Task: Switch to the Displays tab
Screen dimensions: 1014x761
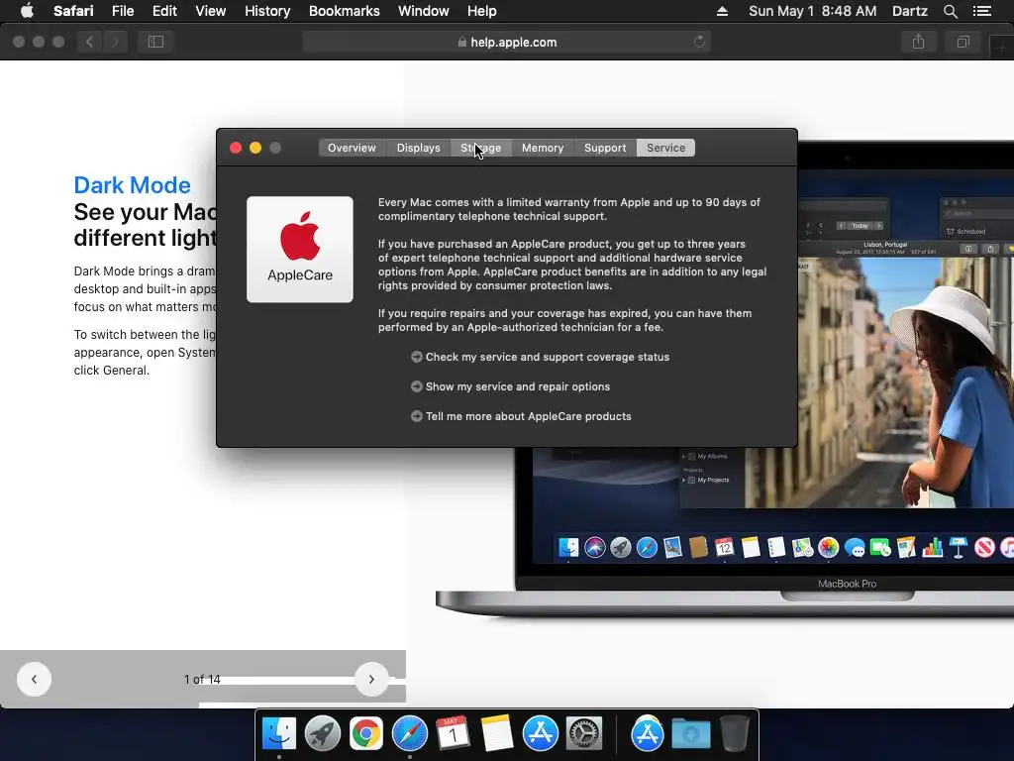Action: [419, 148]
